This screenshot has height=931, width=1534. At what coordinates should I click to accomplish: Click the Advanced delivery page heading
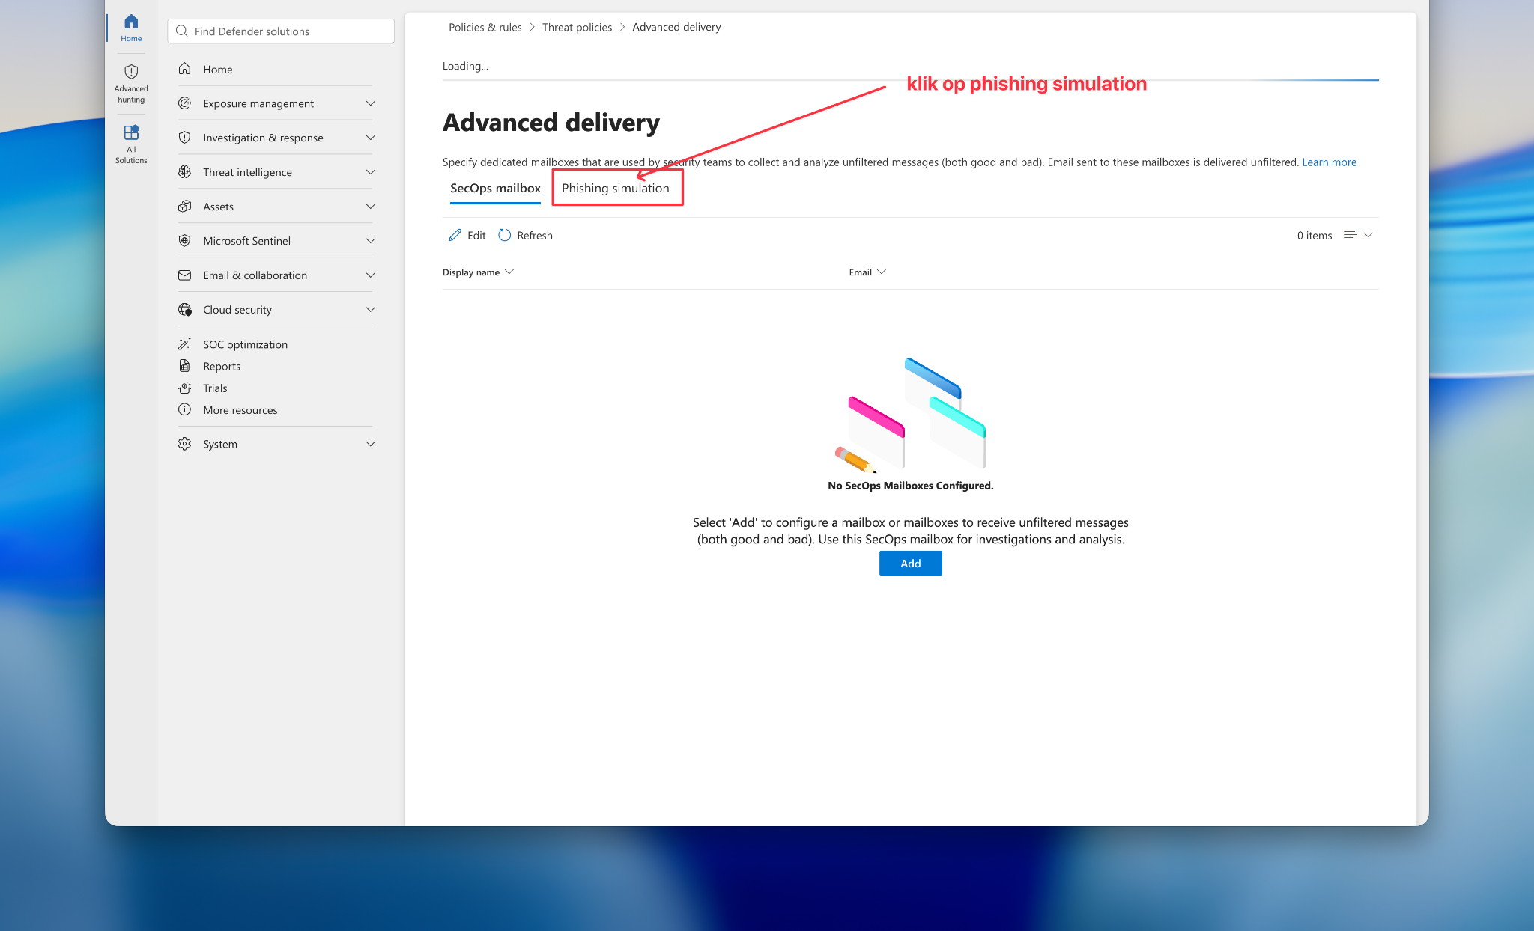click(551, 122)
